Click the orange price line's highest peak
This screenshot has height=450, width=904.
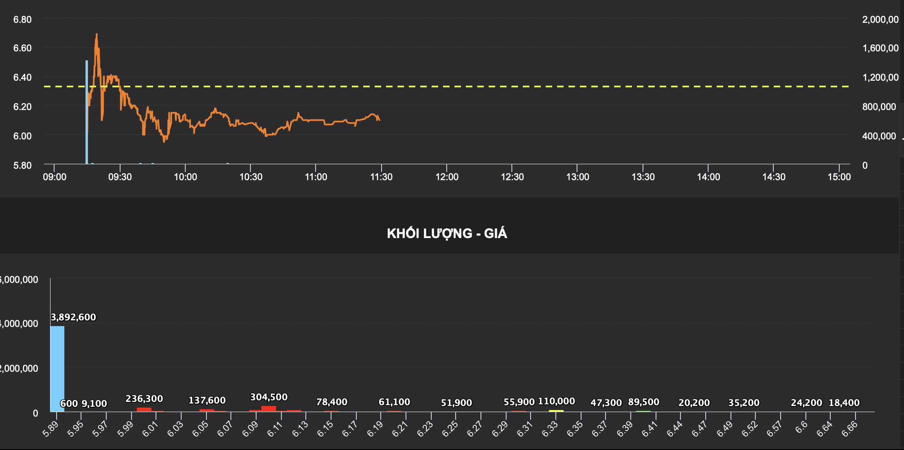(x=97, y=35)
